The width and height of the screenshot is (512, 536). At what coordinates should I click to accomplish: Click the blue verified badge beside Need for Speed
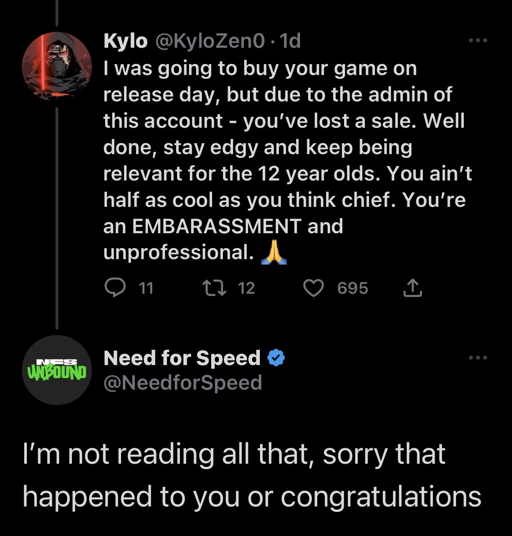pyautogui.click(x=276, y=358)
